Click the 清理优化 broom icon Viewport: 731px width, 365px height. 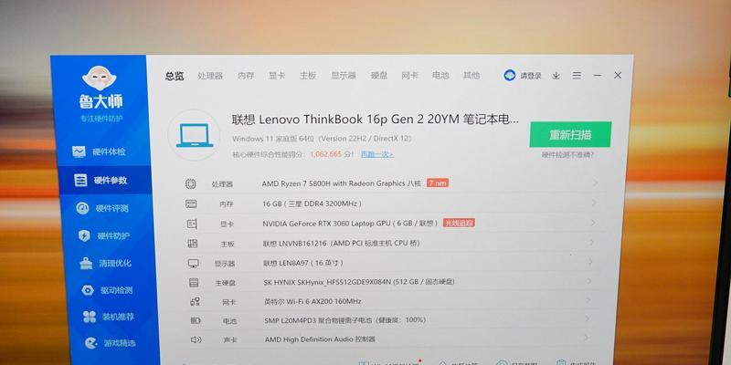86,264
